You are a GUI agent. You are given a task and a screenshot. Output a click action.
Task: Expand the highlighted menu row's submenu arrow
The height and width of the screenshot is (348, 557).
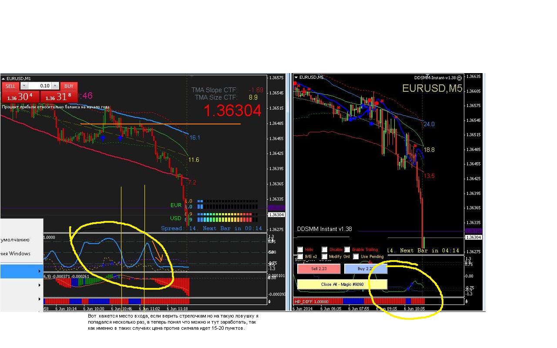click(40, 271)
